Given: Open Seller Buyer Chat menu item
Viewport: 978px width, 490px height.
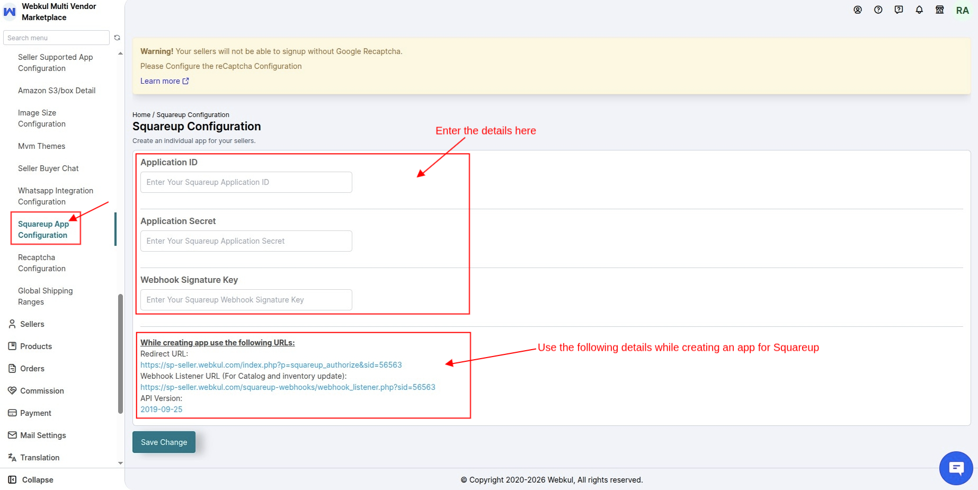Looking at the screenshot, I should (x=48, y=168).
